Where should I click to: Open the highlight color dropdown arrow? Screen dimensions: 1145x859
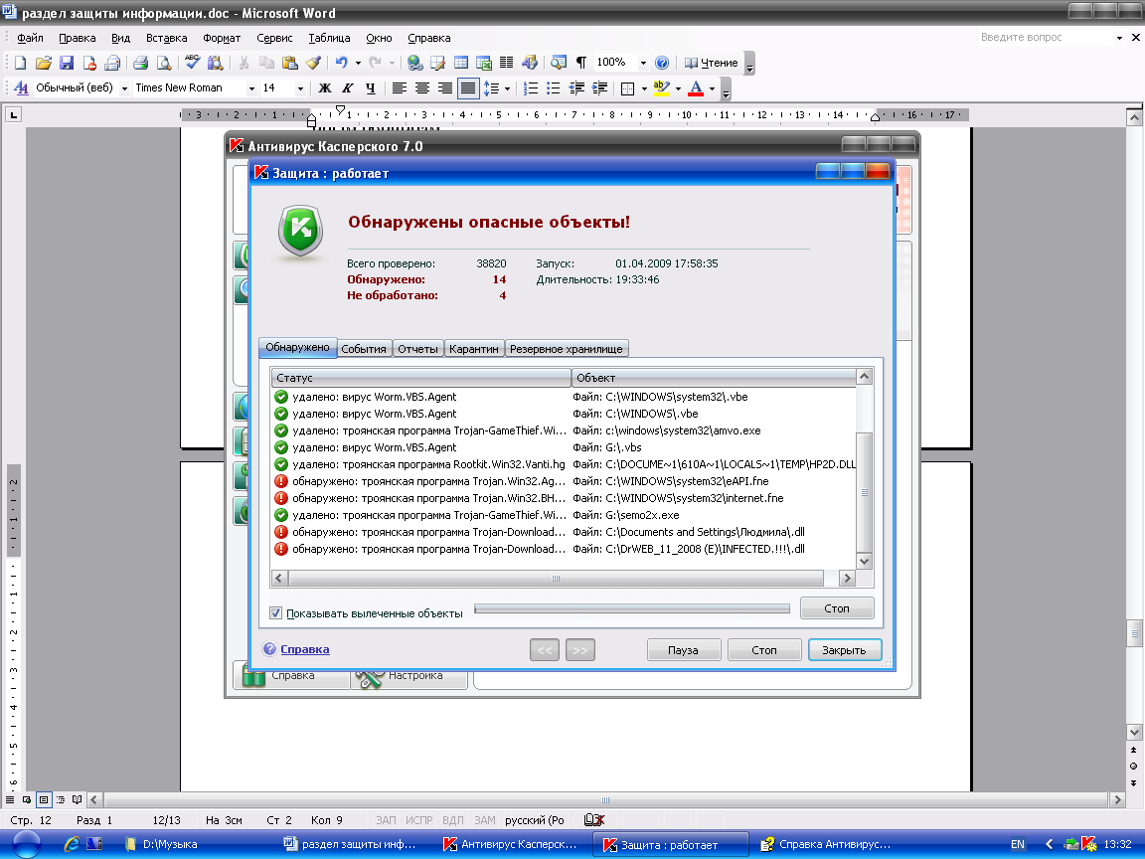[x=678, y=88]
